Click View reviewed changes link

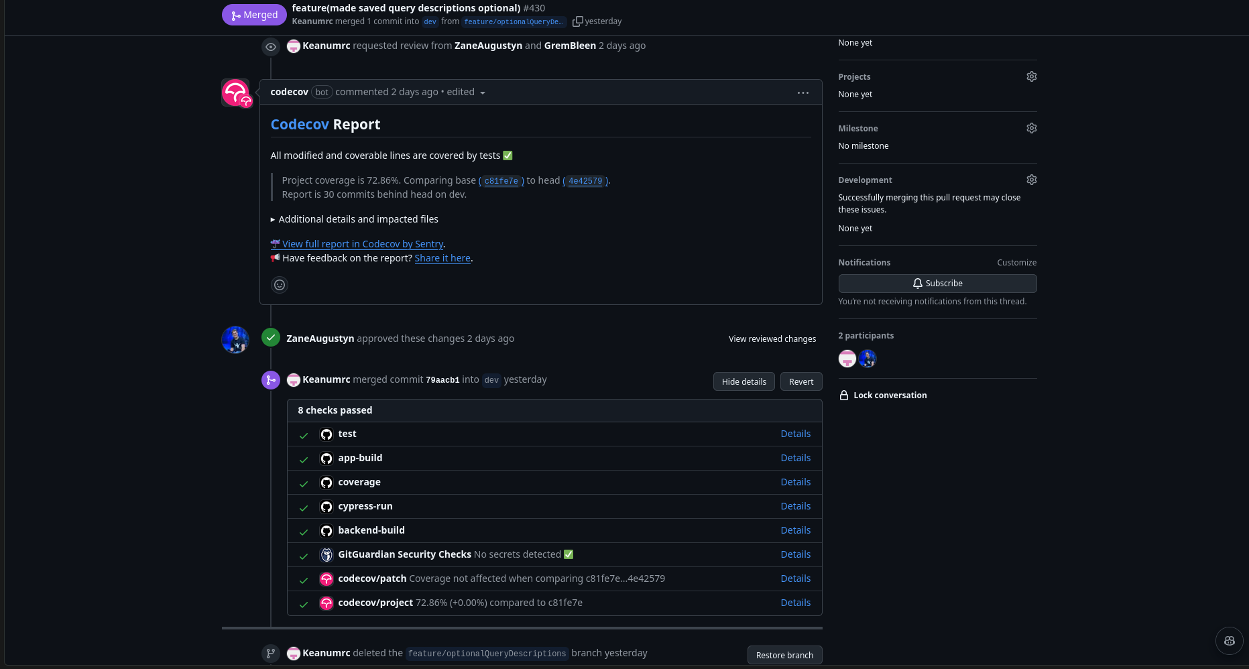(x=772, y=339)
